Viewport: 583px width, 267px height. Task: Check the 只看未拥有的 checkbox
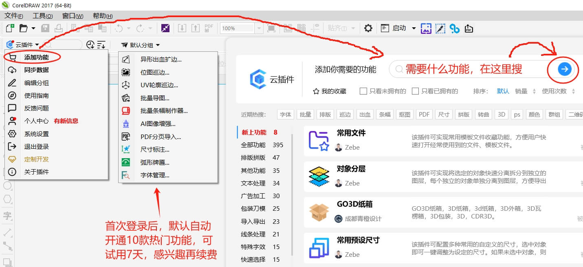[363, 91]
